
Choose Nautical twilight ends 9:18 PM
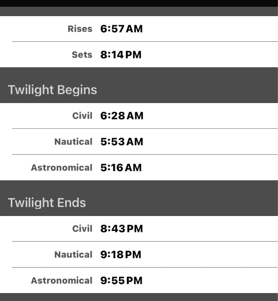point(139,255)
